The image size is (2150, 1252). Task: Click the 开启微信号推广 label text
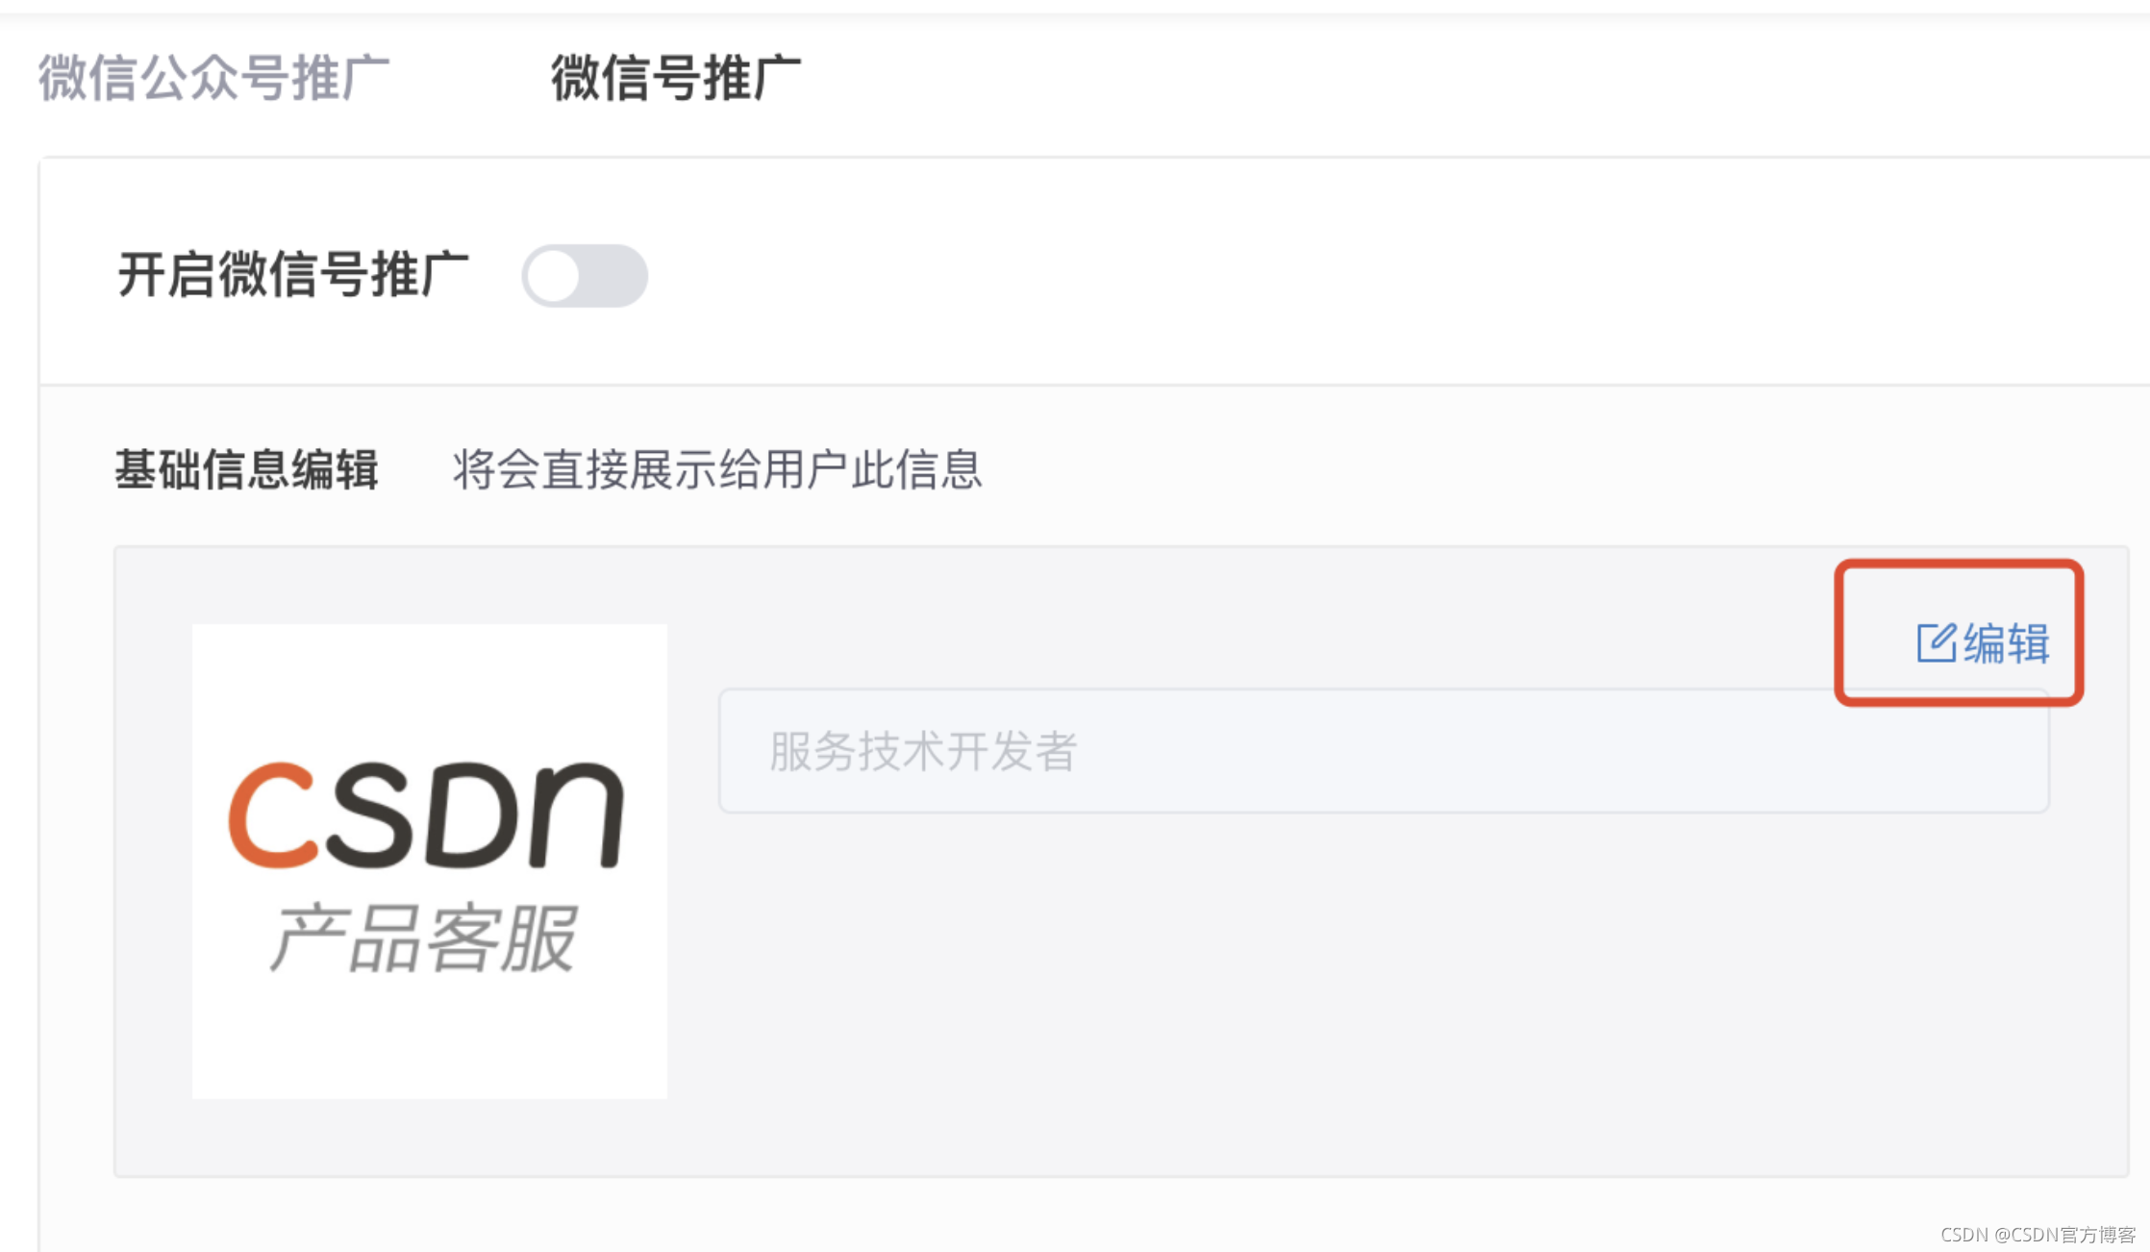coord(292,275)
